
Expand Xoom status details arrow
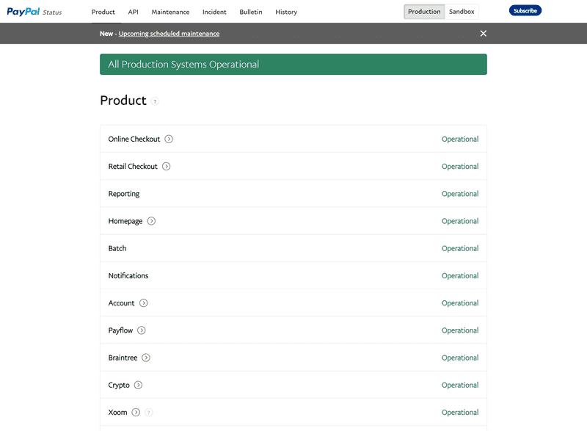[136, 413]
